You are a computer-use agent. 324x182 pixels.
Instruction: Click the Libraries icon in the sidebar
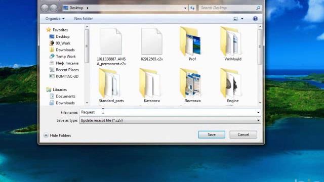49,89
